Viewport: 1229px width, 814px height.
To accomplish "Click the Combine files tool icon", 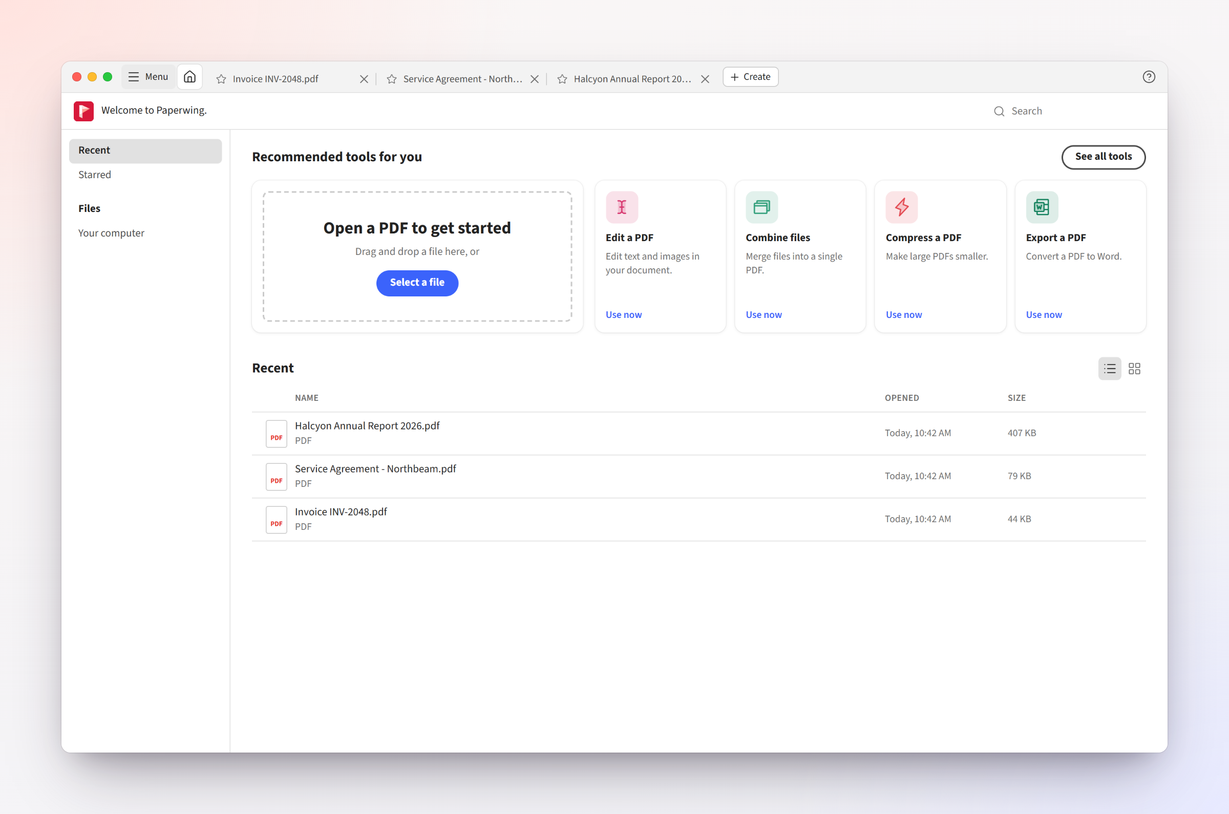I will [x=761, y=207].
